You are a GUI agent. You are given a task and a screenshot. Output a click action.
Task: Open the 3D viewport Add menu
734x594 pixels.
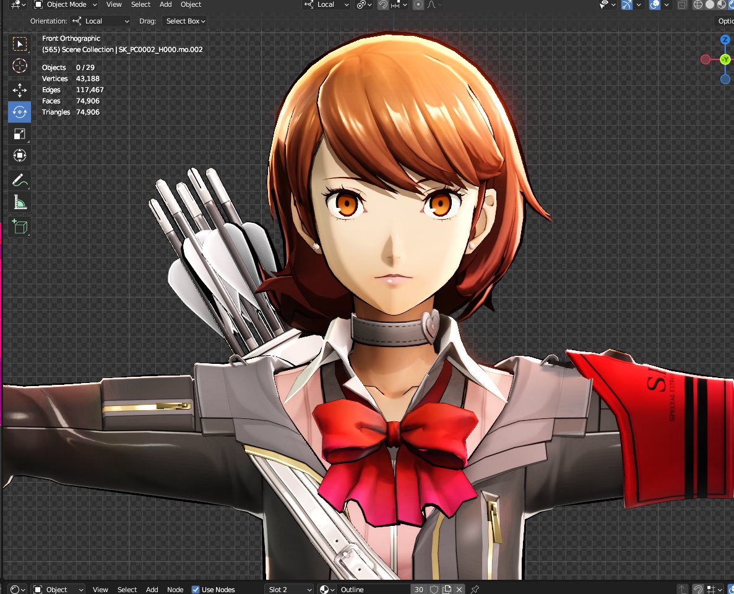click(x=165, y=5)
